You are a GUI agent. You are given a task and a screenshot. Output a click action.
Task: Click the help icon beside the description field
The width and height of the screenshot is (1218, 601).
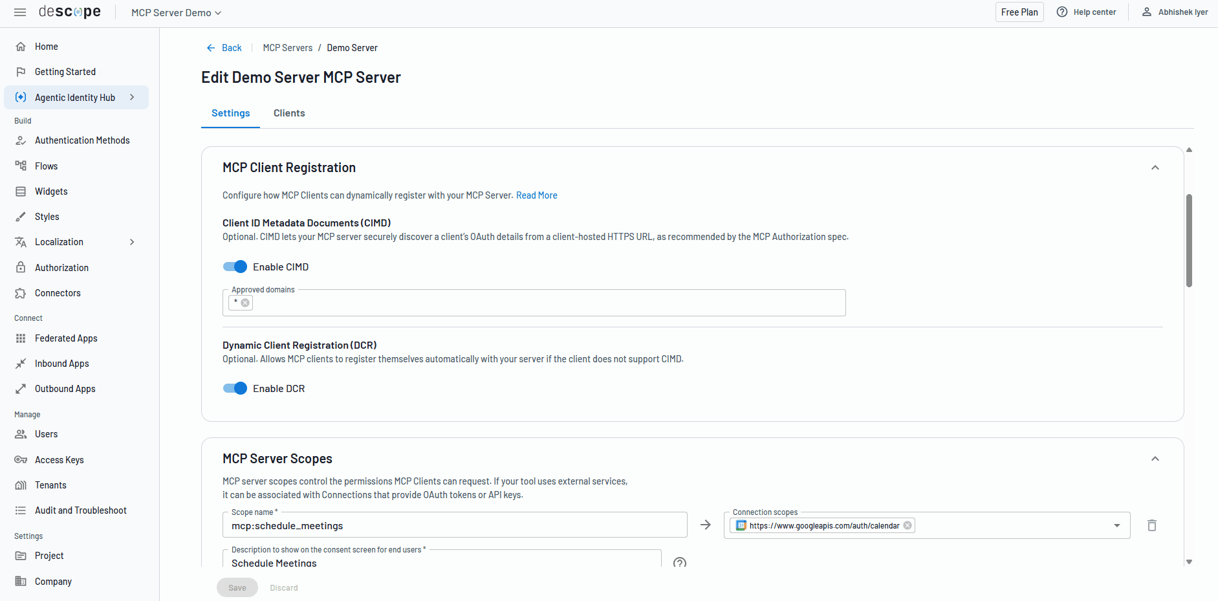coord(680,563)
